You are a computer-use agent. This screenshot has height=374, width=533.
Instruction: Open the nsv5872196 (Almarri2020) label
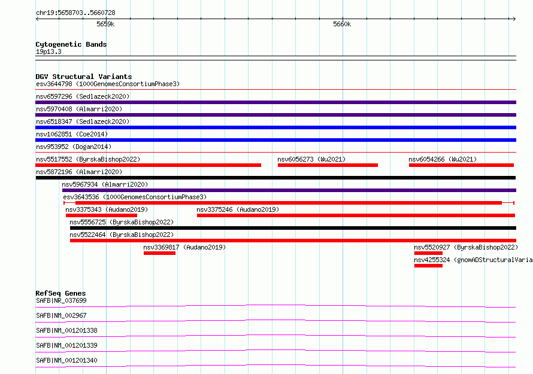tap(79, 172)
